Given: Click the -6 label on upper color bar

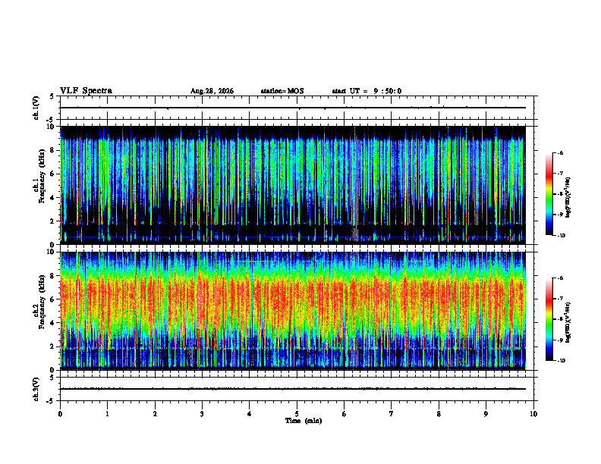Looking at the screenshot, I should pos(560,152).
